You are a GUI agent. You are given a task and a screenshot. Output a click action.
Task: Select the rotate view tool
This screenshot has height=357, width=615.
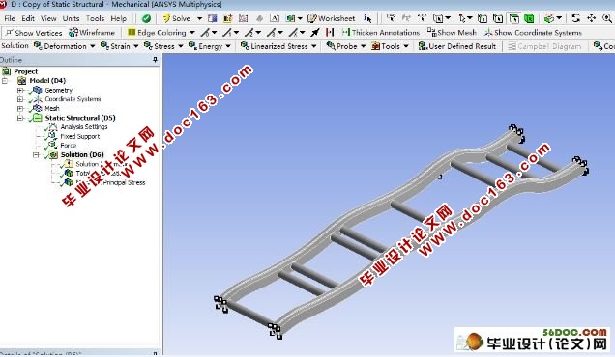[x=575, y=18]
